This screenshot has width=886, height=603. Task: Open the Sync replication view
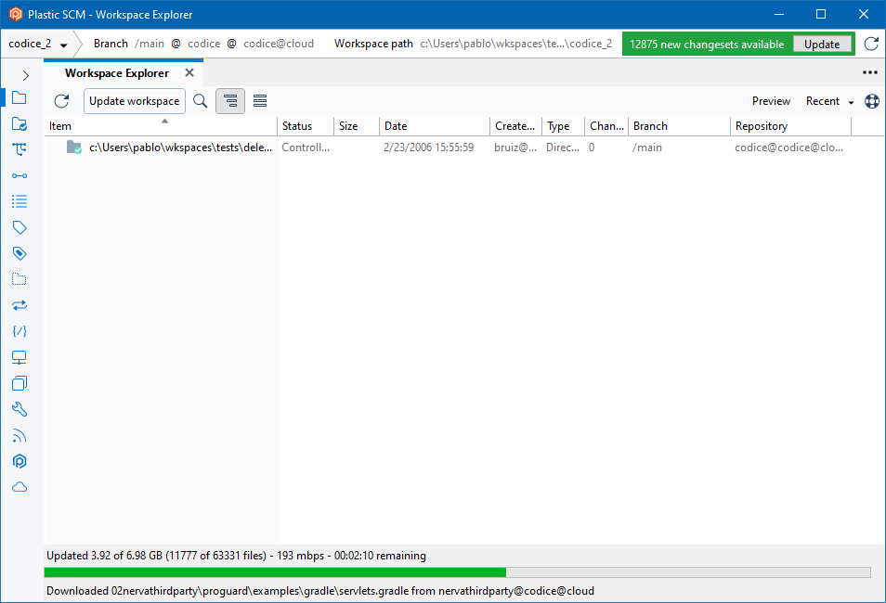tap(20, 304)
